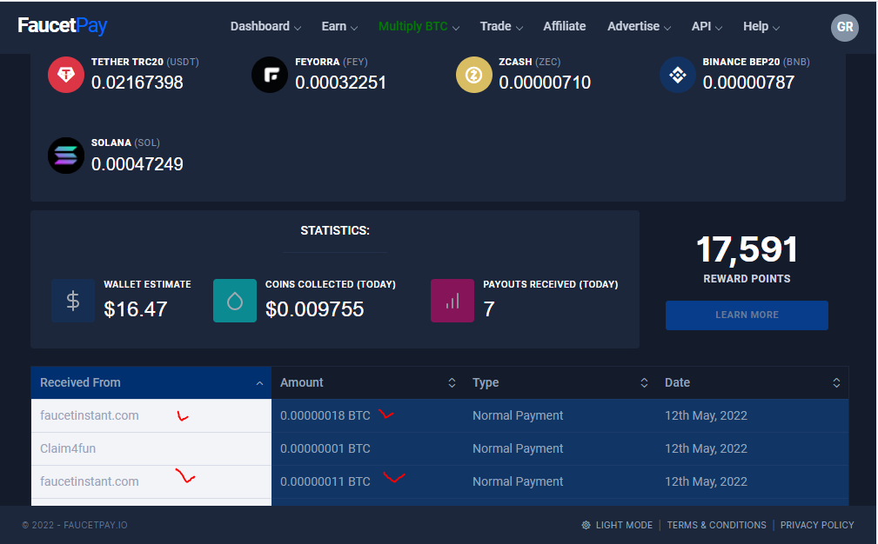Viewport: 878px width, 544px height.
Task: Click the Feyorra coin icon
Action: click(x=270, y=75)
